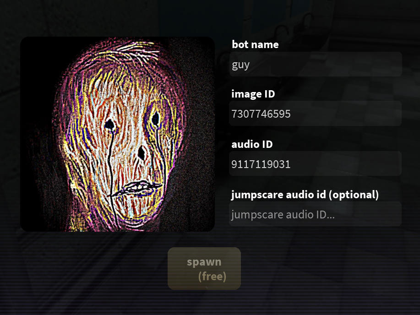This screenshot has height=315, width=420.
Task: Click the bot face preview image
Action: pyautogui.click(x=117, y=134)
